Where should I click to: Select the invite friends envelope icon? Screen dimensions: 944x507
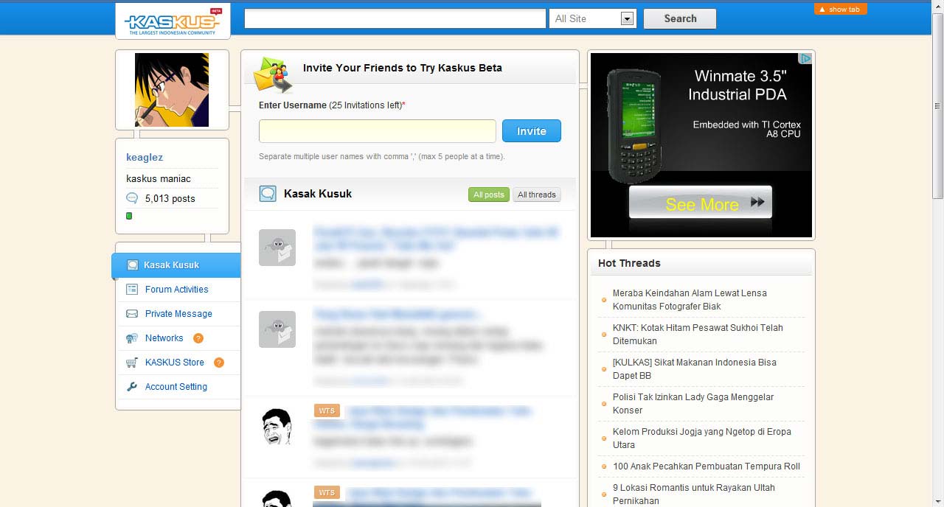(x=273, y=74)
